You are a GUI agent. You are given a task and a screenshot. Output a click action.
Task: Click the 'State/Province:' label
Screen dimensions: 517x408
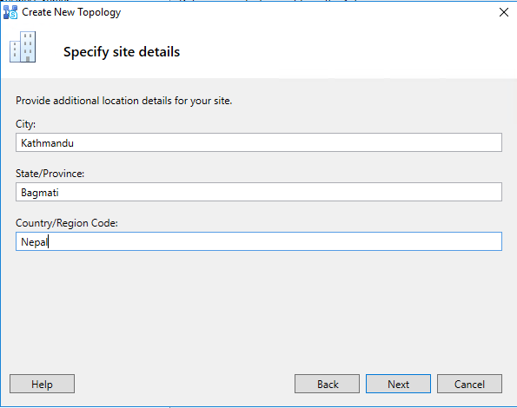50,174
